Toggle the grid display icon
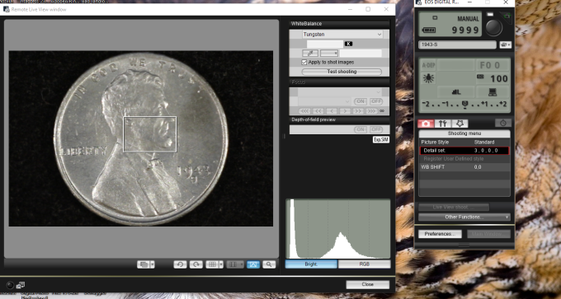The image size is (561, 299). click(x=212, y=264)
